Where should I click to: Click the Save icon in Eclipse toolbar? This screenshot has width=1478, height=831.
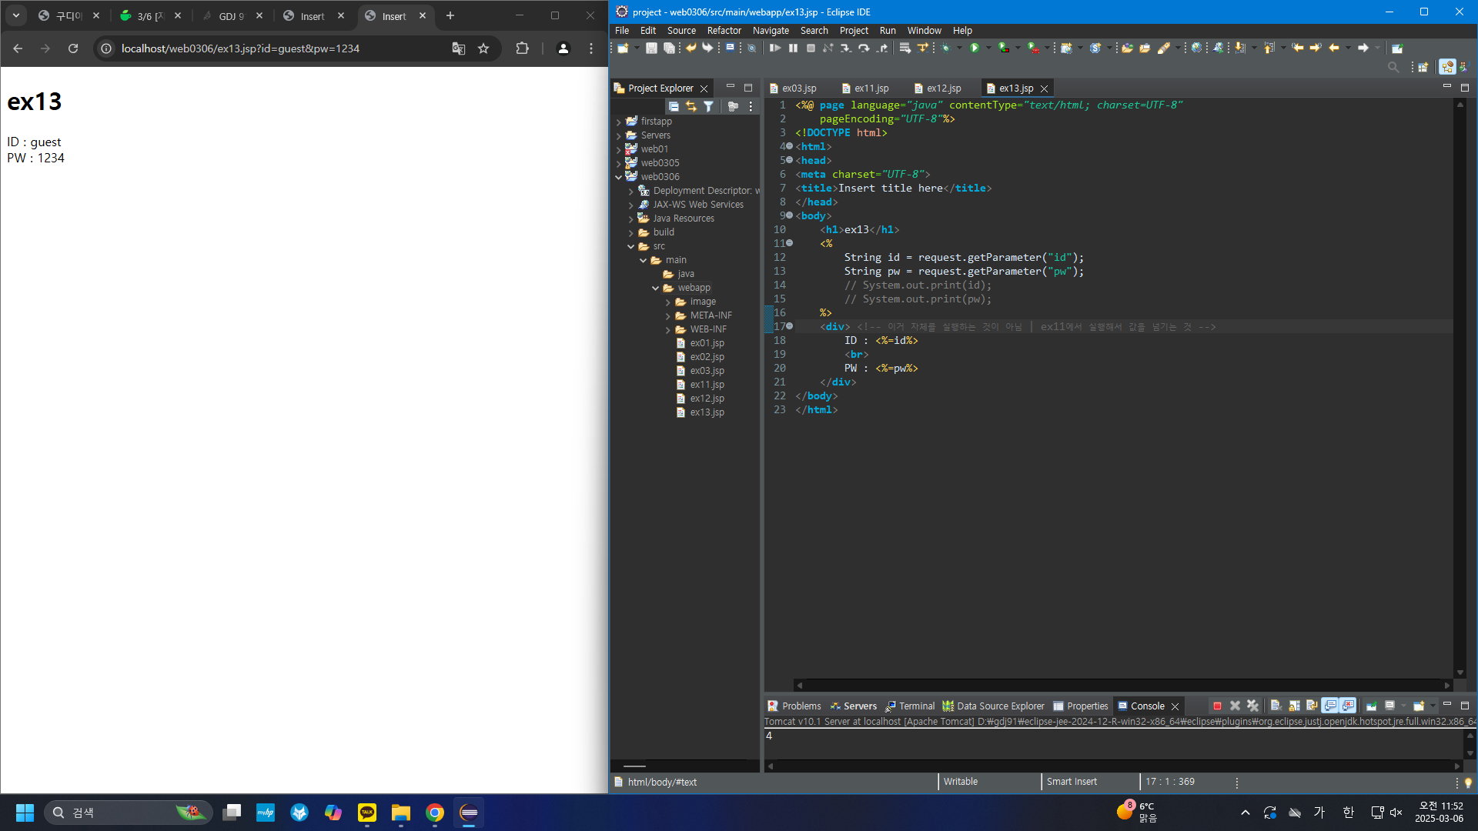[651, 48]
